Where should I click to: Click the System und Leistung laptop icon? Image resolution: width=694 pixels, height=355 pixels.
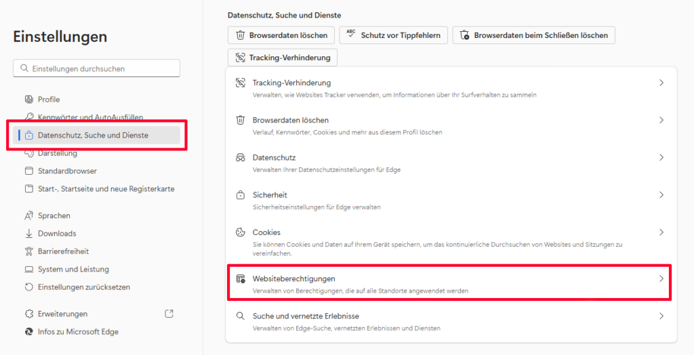[x=29, y=270]
